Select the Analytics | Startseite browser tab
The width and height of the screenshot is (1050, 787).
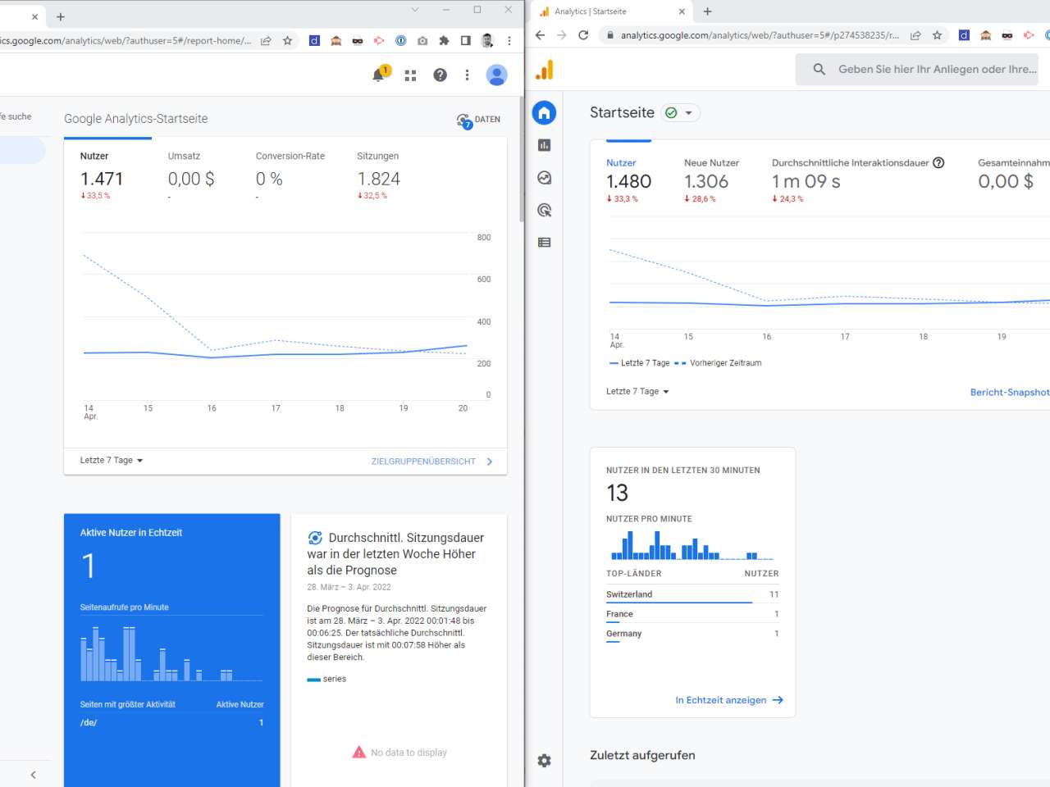612,11
